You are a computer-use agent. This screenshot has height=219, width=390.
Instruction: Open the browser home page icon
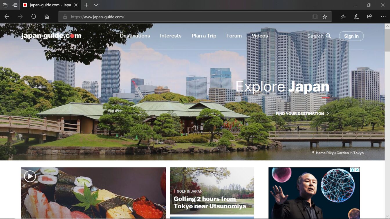(47, 17)
